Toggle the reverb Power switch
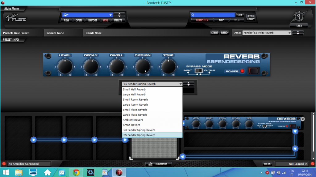 [x=253, y=71]
